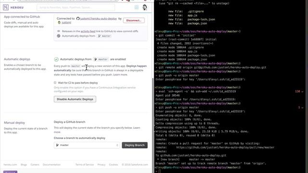Click the pull request URL in terminal output
308x173 pixels.
(225, 148)
